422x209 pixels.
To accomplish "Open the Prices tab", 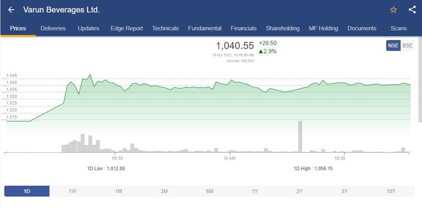I will point(18,28).
